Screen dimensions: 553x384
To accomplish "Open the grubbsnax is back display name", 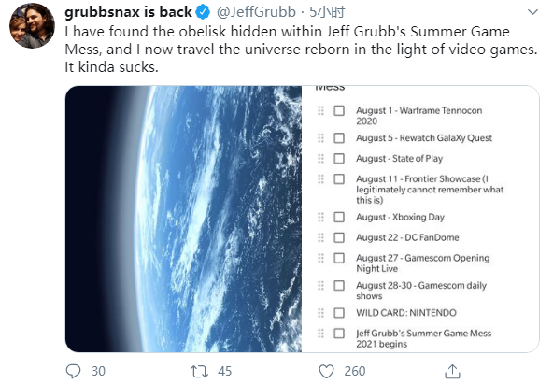I will click(x=128, y=12).
